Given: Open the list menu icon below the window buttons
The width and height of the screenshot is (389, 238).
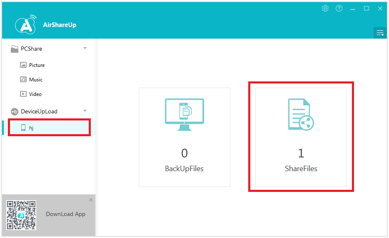Looking at the screenshot, I should point(380,33).
